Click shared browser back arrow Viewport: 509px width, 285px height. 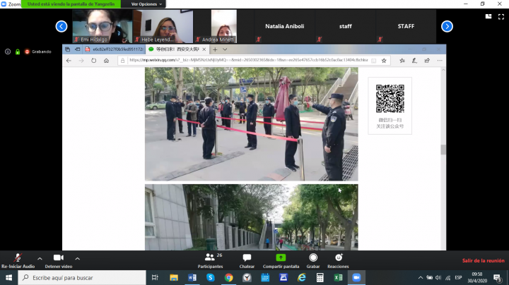click(69, 61)
